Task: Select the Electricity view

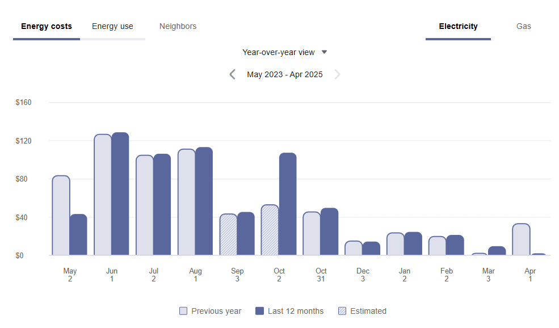Action: 458,26
